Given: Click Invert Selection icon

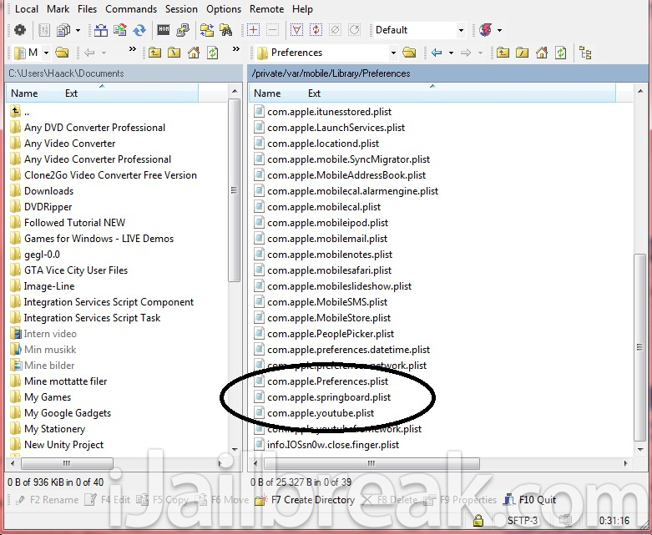Looking at the screenshot, I should [316, 30].
